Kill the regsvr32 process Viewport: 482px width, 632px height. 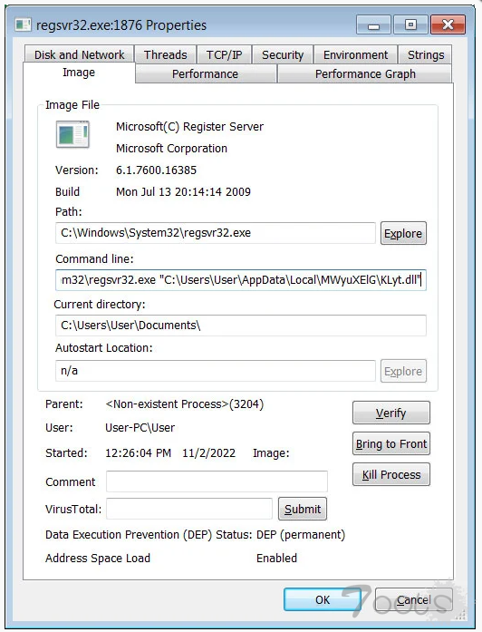point(391,474)
